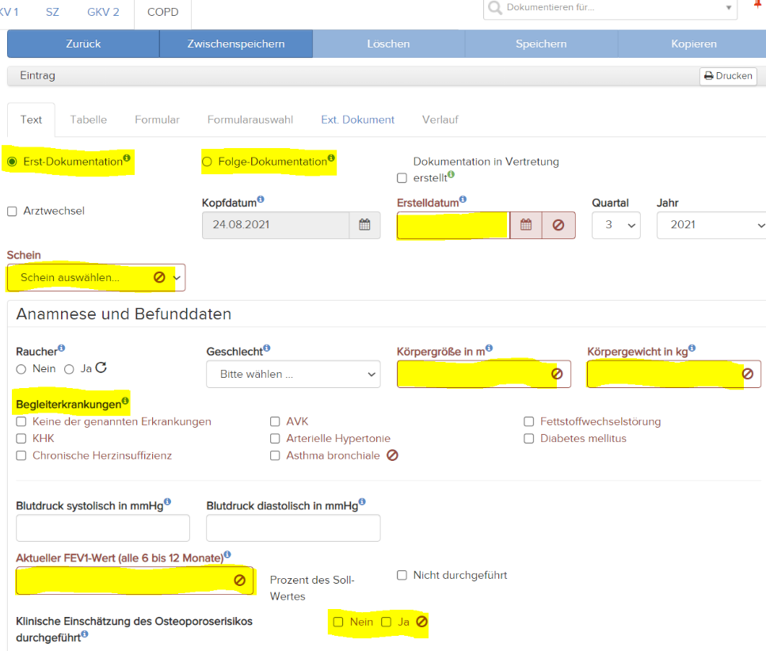The height and width of the screenshot is (651, 766).
Task: Click the printer icon on the Drucken button
Action: pyautogui.click(x=711, y=76)
